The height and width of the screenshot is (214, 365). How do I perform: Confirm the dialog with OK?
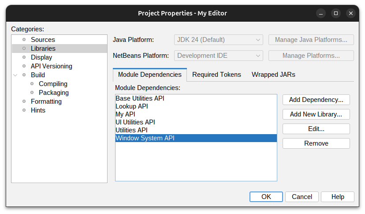tap(266, 197)
